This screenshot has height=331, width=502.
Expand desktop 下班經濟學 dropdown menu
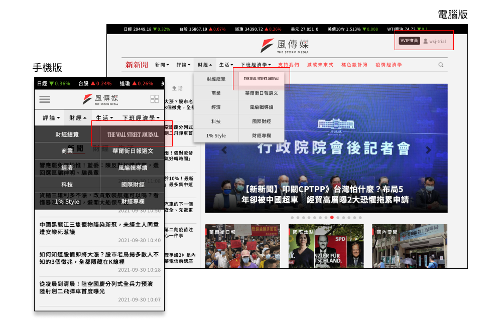(x=256, y=65)
